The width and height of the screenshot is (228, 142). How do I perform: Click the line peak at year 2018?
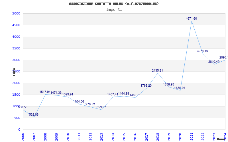158,73
